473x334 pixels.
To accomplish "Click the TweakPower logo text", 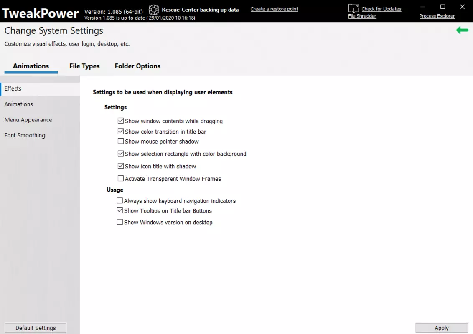I will pyautogui.click(x=40, y=13).
